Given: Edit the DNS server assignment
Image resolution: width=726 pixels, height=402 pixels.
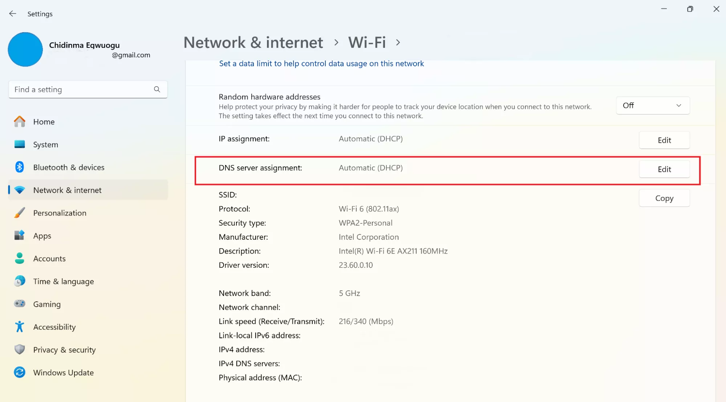Looking at the screenshot, I should [664, 169].
